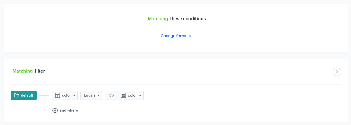The width and height of the screenshot is (351, 125).
Task: Click the chevron arrow next to Equals
Action: tap(99, 95)
